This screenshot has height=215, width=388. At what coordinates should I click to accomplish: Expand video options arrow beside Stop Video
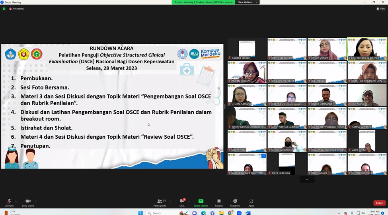35,201
